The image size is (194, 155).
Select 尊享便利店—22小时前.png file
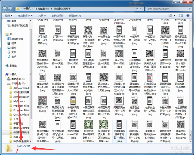(x=180, y=130)
